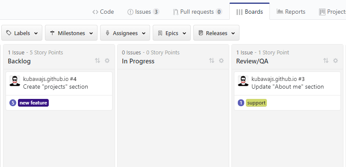The width and height of the screenshot is (346, 167).
Task: Open Review/QA column settings gear
Action: (335, 60)
